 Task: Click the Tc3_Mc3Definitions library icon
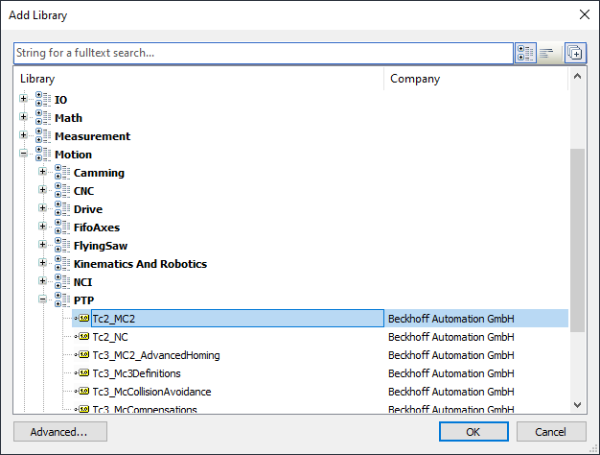pyautogui.click(x=82, y=372)
